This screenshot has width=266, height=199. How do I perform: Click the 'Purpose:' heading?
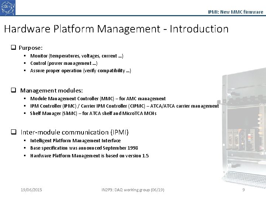pyautogui.click(x=31, y=48)
